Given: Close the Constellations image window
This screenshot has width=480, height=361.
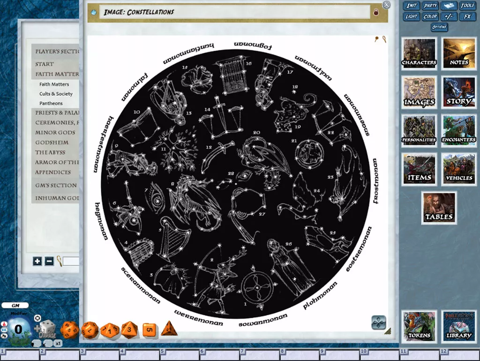Looking at the screenshot, I should (x=387, y=5).
